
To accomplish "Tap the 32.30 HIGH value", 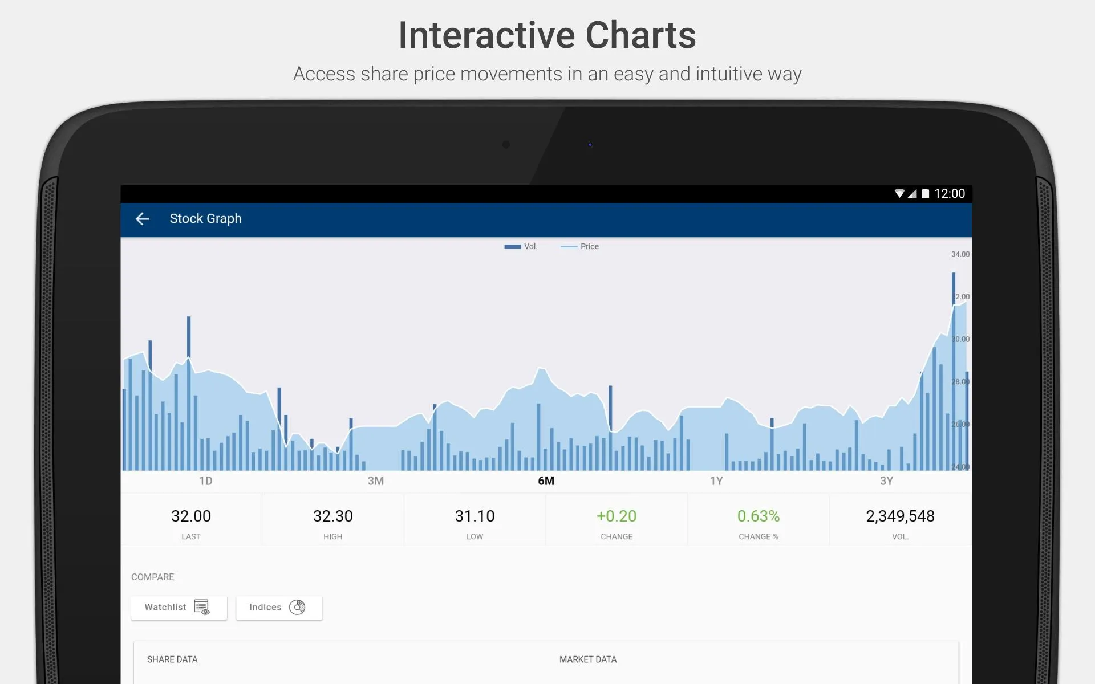I will click(333, 516).
